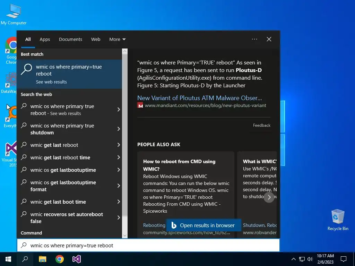Select the My Computer desktop icon

14,14
